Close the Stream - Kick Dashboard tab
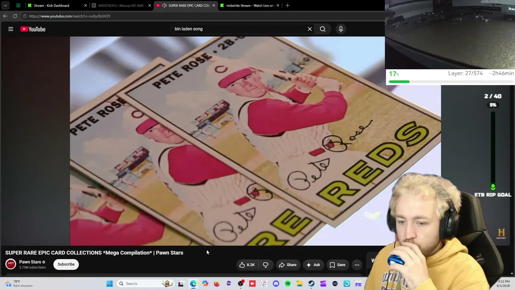Image resolution: width=515 pixels, height=290 pixels. (x=85, y=6)
